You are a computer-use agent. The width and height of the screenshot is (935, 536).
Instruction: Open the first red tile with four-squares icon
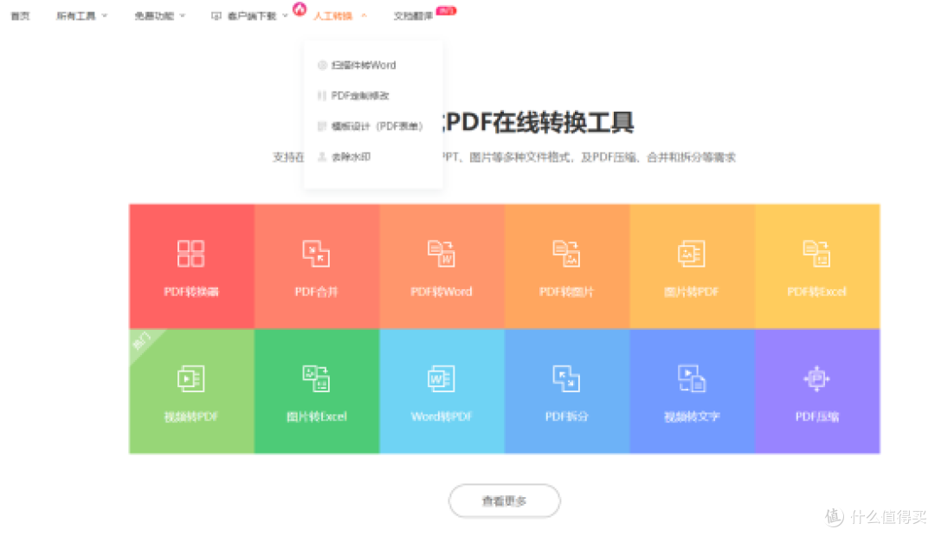191,266
